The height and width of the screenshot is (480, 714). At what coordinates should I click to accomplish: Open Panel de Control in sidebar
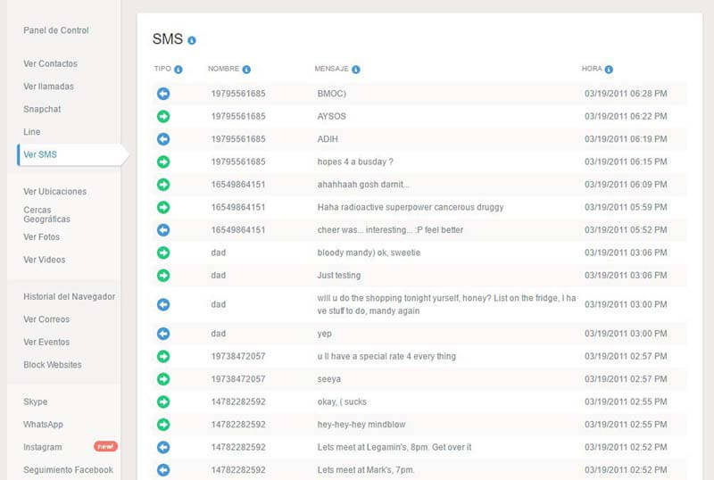point(56,30)
